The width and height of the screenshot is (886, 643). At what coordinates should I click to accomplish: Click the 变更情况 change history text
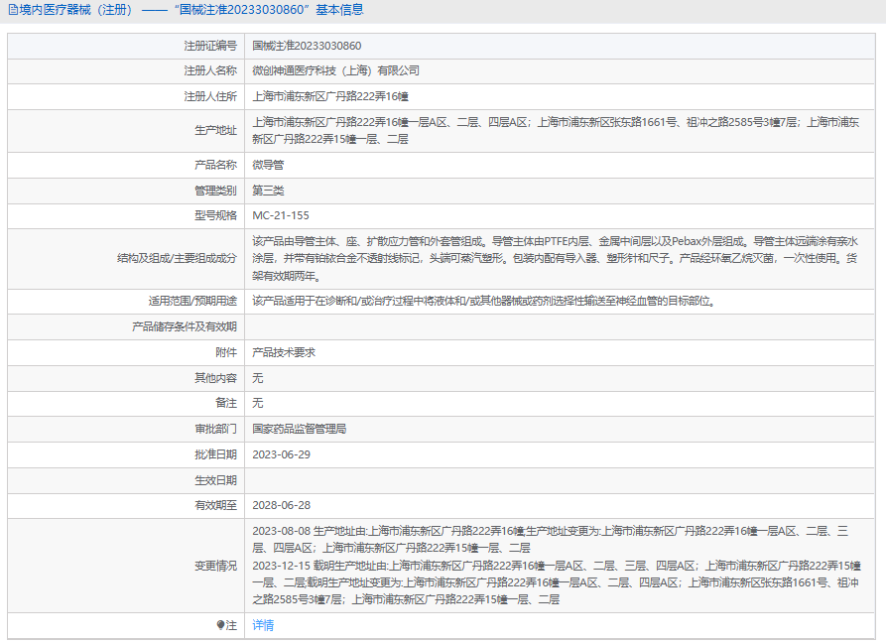point(556,566)
